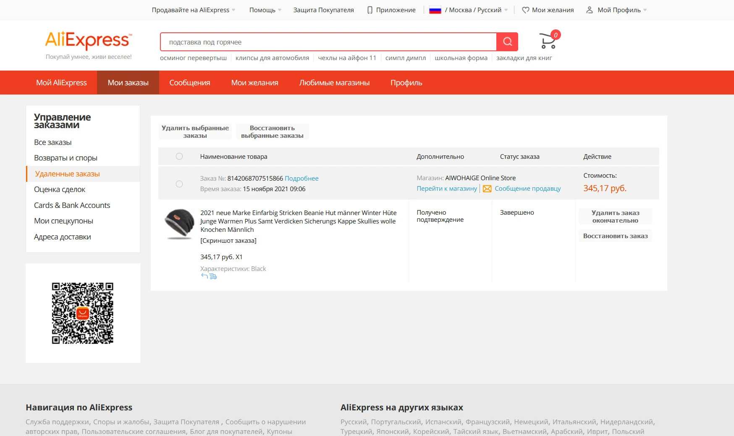Expand the Продавайте на AliExpress dropdown
Image resolution: width=734 pixels, height=436 pixels.
point(194,10)
